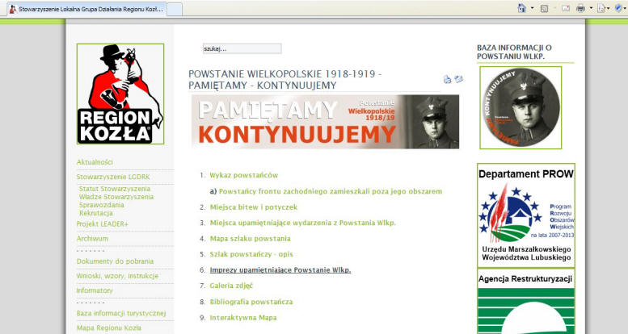The image size is (628, 334).
Task: Open Sprawozdania submenu link
Action: coord(101,205)
